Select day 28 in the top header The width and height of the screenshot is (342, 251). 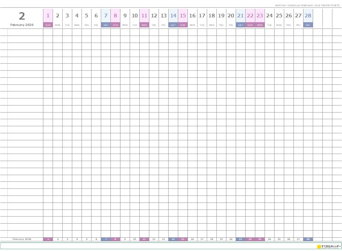308,16
